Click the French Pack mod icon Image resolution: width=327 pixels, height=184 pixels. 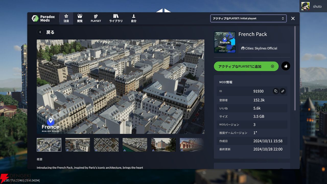click(x=225, y=42)
